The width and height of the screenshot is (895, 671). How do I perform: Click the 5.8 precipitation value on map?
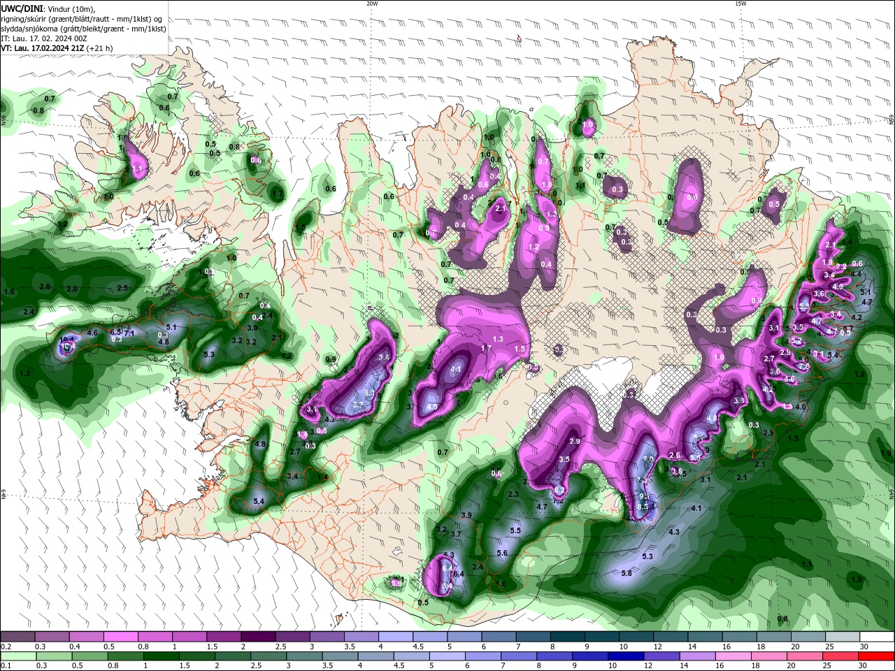(x=626, y=573)
